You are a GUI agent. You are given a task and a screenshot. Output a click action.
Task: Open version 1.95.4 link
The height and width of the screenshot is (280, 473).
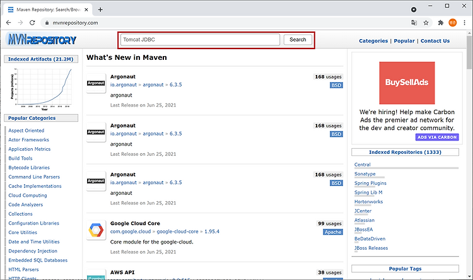[212, 231]
